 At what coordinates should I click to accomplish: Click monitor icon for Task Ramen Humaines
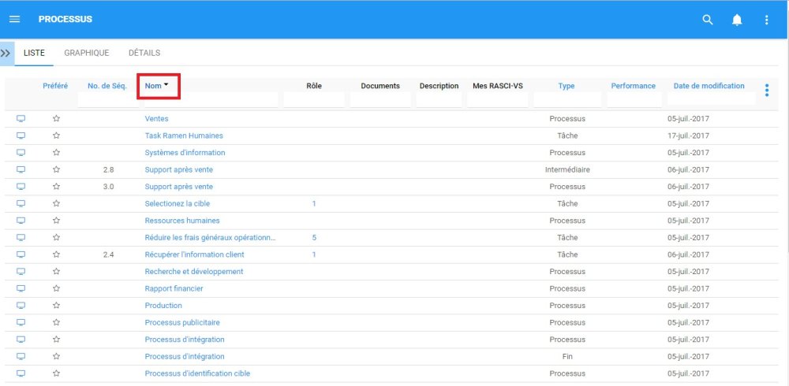tap(21, 135)
